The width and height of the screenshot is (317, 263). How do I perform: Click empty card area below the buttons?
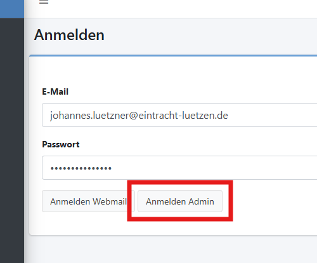tap(173, 227)
